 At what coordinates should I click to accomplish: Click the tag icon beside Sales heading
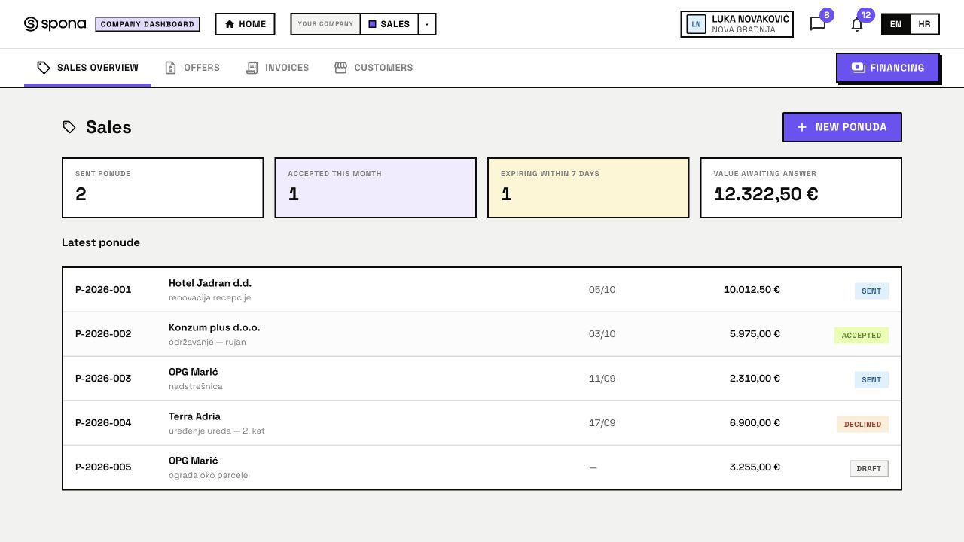69,127
